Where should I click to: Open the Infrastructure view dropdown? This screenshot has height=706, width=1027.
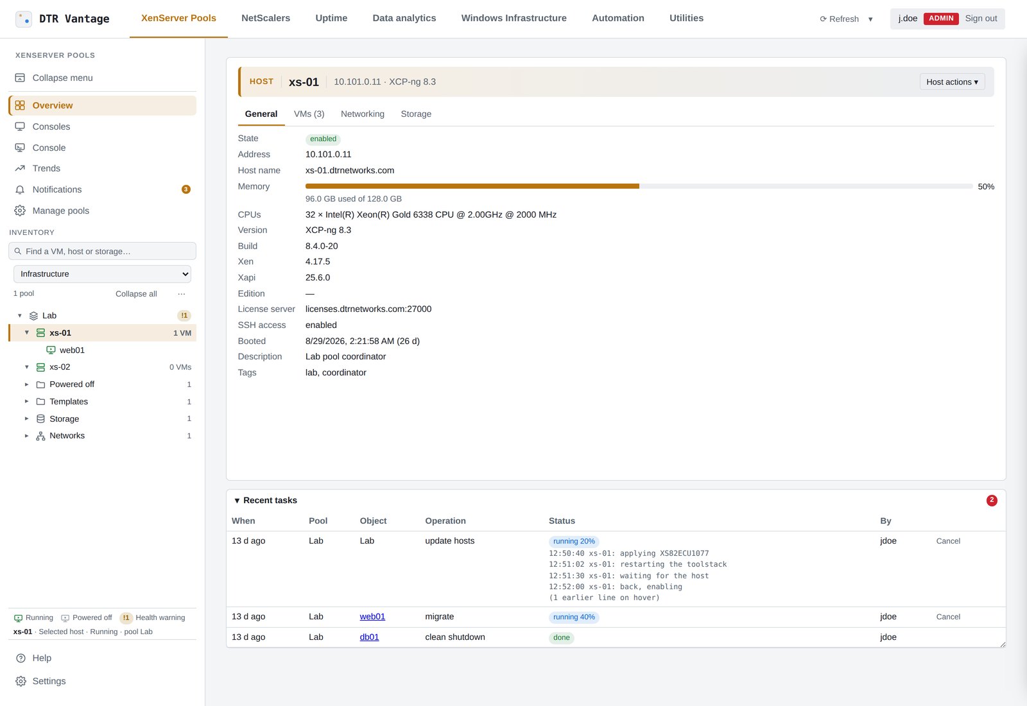102,274
